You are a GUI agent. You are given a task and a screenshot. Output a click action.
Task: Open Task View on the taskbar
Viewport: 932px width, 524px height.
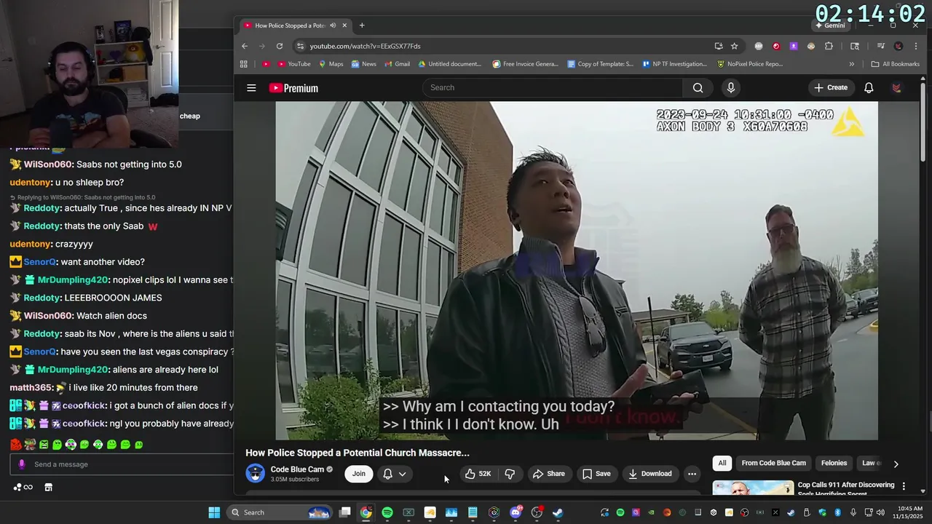pyautogui.click(x=344, y=512)
